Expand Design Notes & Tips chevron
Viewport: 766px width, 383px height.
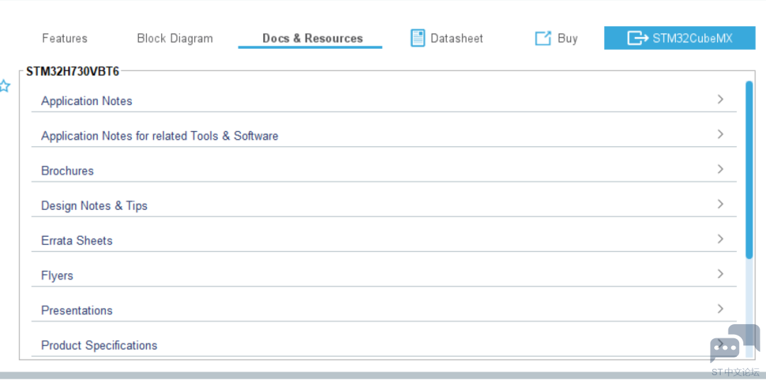click(x=720, y=204)
